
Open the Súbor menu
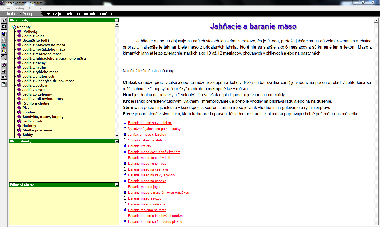(x=6, y=8)
